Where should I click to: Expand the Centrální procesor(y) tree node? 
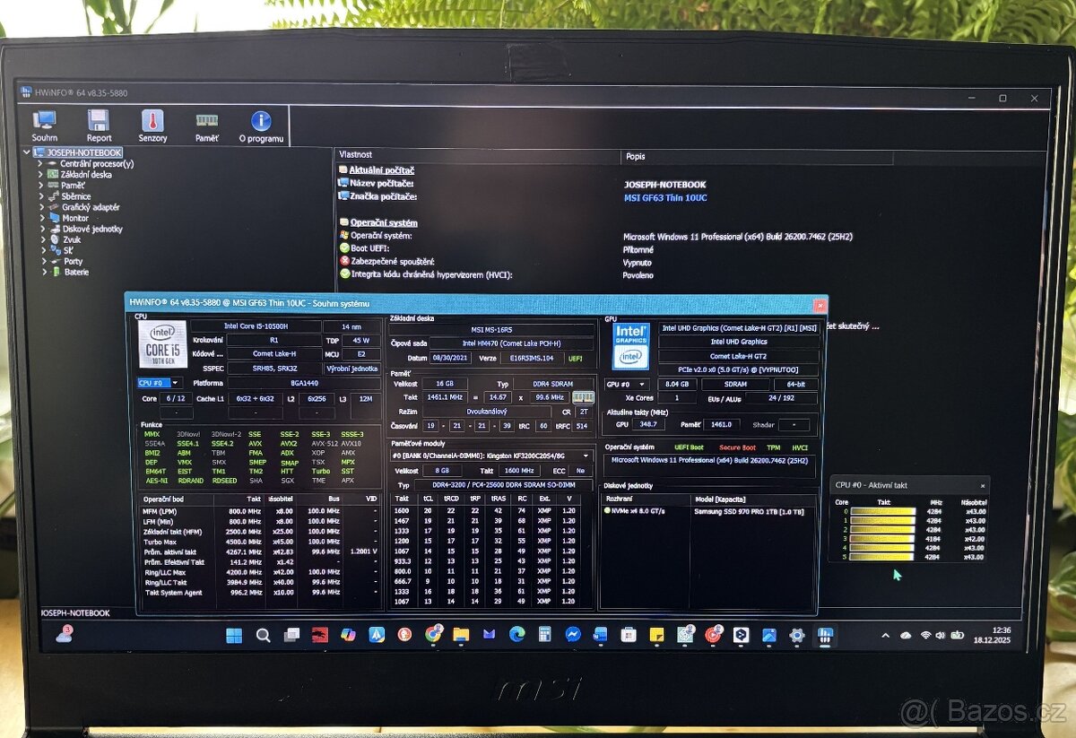point(41,164)
